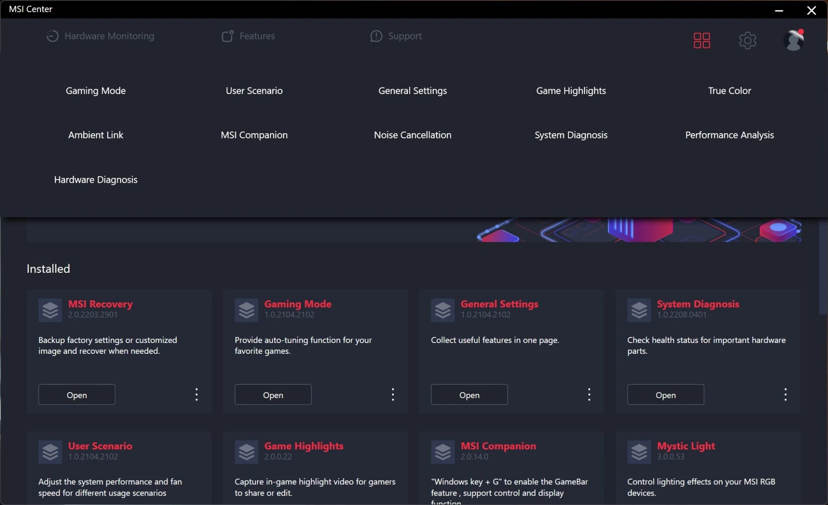
Task: Open more options for Gaming Mode card
Action: (393, 395)
